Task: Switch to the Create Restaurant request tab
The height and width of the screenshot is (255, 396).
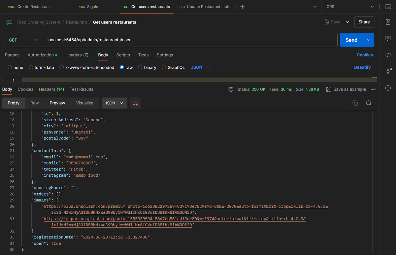Action: 29,7
